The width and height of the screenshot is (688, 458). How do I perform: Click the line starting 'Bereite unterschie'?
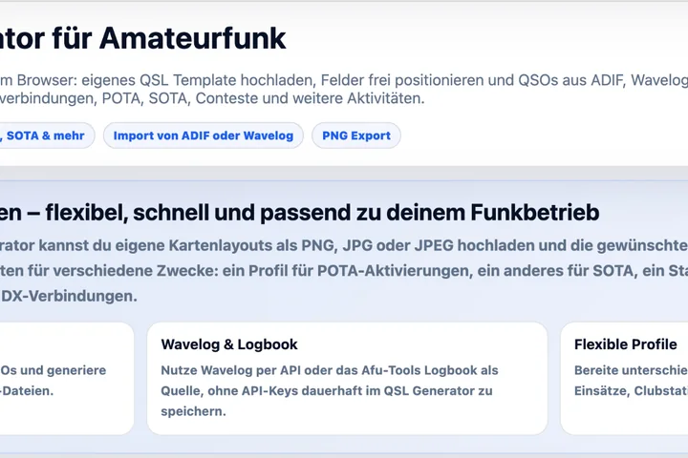pos(631,370)
